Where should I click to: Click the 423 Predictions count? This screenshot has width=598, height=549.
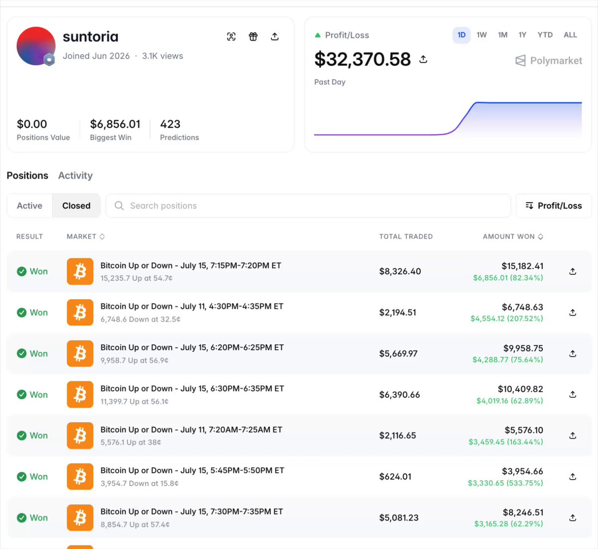pyautogui.click(x=170, y=124)
